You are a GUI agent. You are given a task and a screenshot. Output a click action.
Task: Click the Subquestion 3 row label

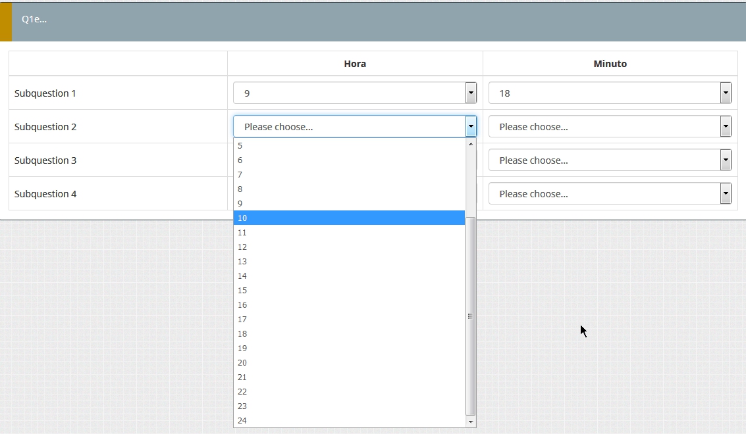[45, 160]
